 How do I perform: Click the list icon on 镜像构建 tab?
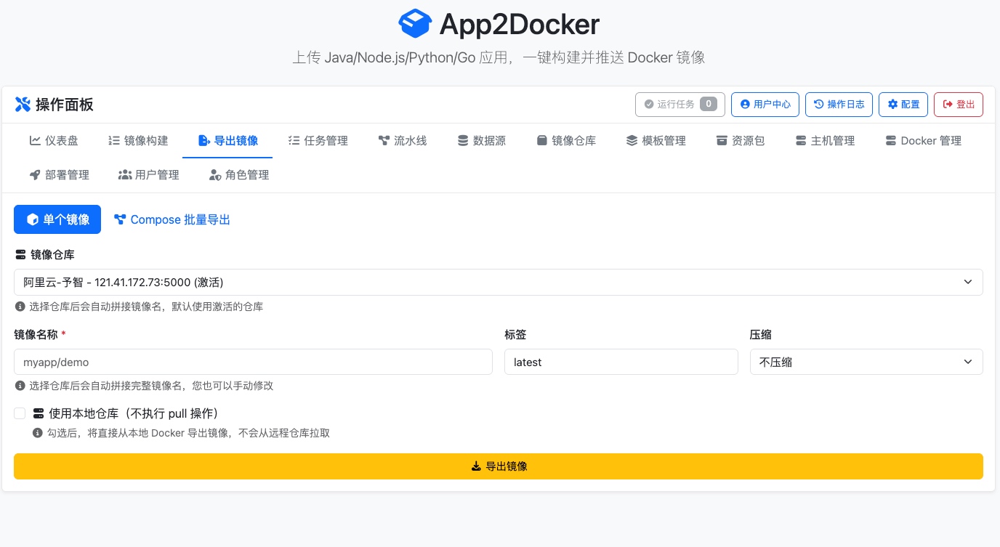(114, 141)
